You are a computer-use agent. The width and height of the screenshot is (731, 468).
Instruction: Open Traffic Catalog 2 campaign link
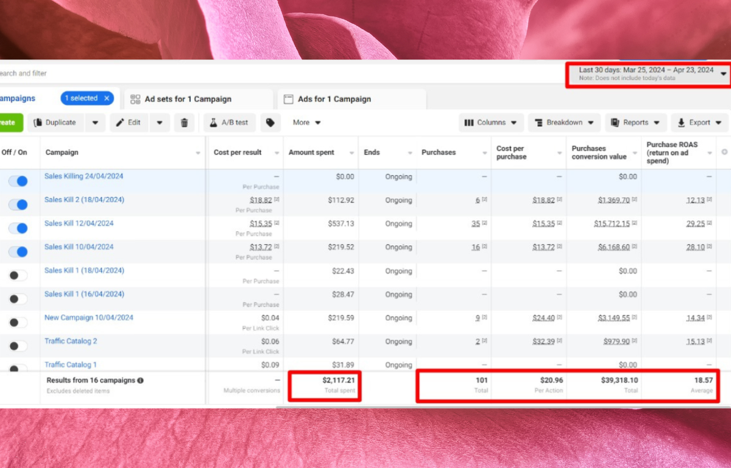point(71,341)
